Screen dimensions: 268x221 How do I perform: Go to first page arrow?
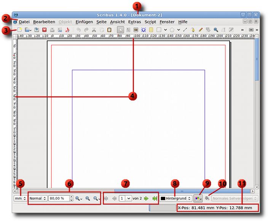tap(106, 199)
